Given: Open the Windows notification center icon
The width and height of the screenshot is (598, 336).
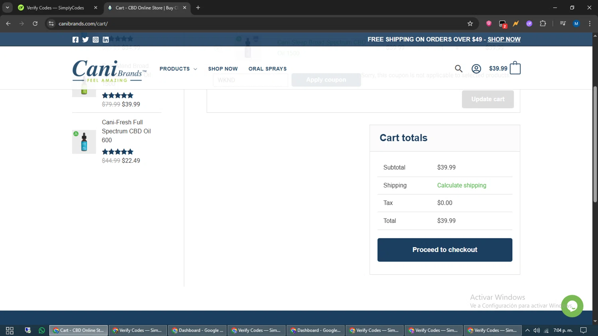Looking at the screenshot, I should tap(583, 330).
